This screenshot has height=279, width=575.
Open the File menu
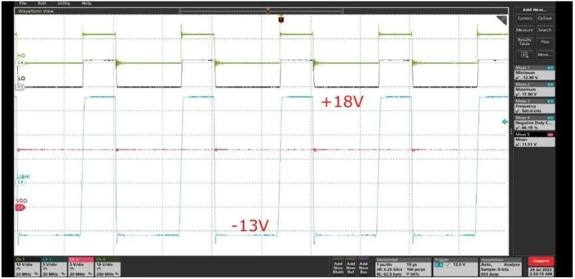pos(23,3)
